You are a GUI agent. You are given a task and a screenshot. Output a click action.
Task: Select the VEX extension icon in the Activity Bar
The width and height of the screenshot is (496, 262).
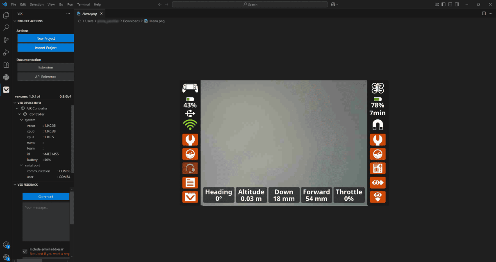pos(6,90)
